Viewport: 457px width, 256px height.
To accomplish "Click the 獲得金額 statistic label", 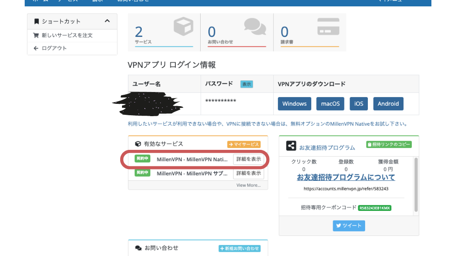I will tap(388, 162).
